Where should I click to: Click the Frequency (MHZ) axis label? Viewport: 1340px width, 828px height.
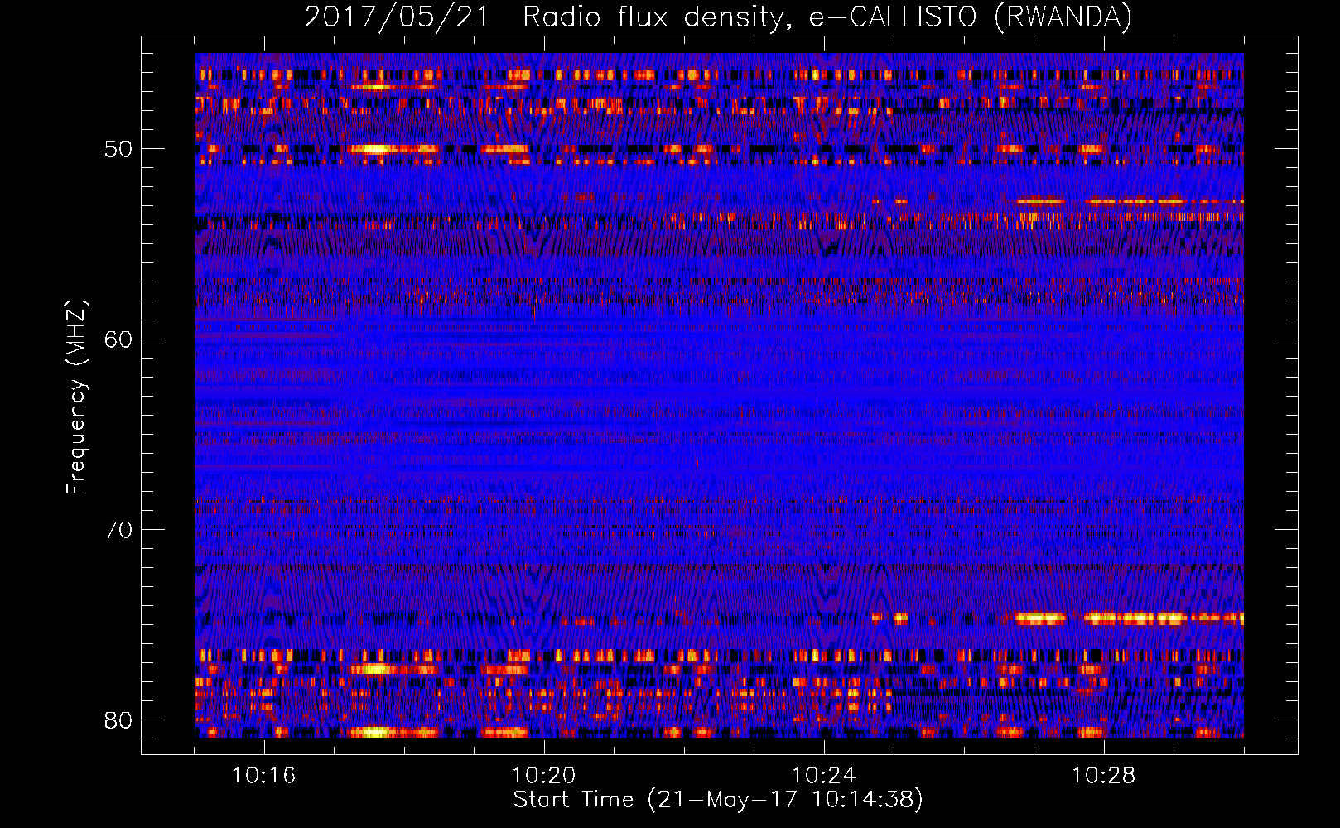coord(76,397)
